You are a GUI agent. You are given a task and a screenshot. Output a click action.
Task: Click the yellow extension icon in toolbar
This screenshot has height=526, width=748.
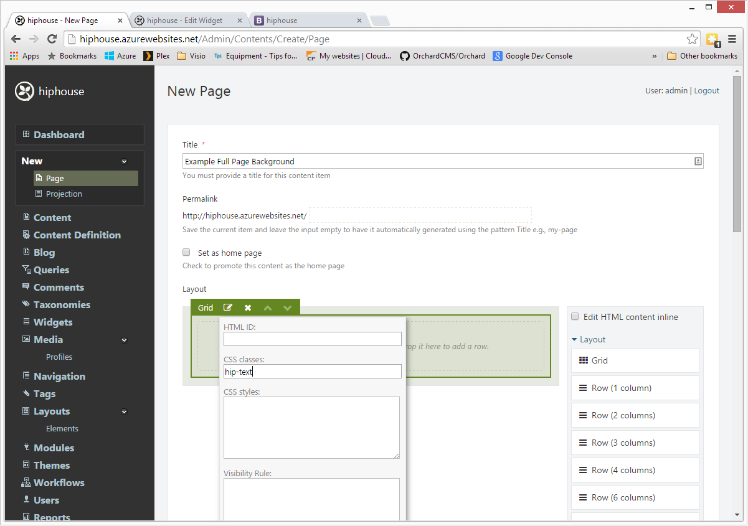[x=712, y=40]
